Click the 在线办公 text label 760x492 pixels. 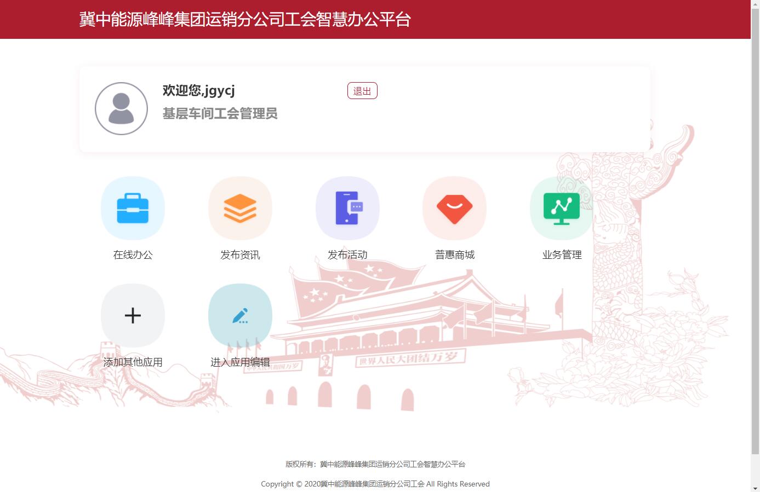pos(133,254)
